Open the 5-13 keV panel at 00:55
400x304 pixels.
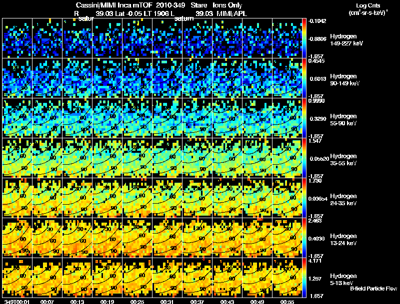287,278
